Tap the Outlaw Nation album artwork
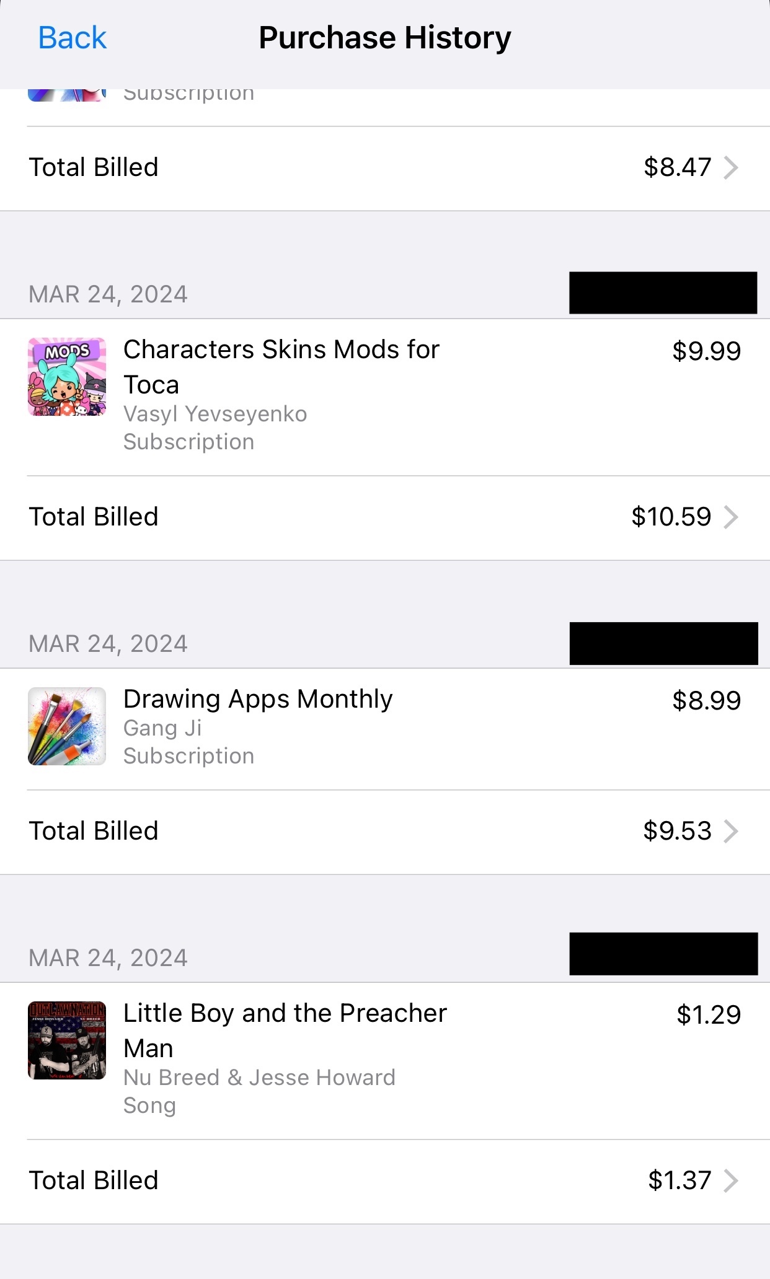770x1279 pixels. point(67,1040)
